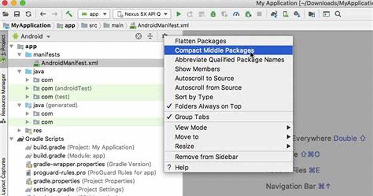
Task: Toggle the Group Tabs option
Action: click(x=228, y=117)
